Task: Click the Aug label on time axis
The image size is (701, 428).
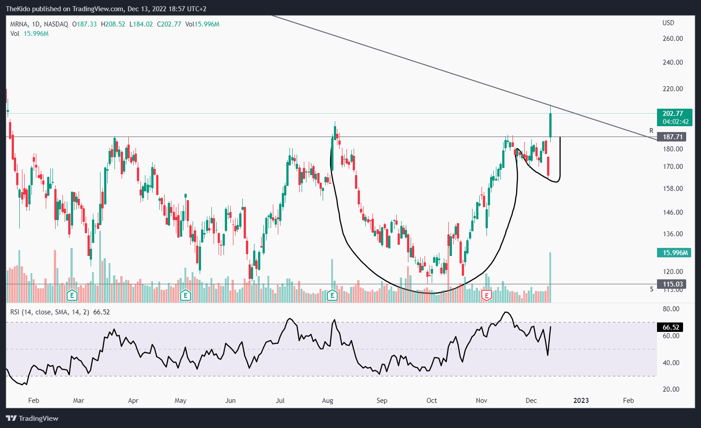Action: click(x=328, y=401)
